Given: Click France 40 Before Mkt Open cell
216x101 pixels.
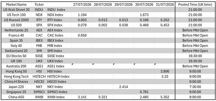Looking at the screenshot, I should (195, 36).
